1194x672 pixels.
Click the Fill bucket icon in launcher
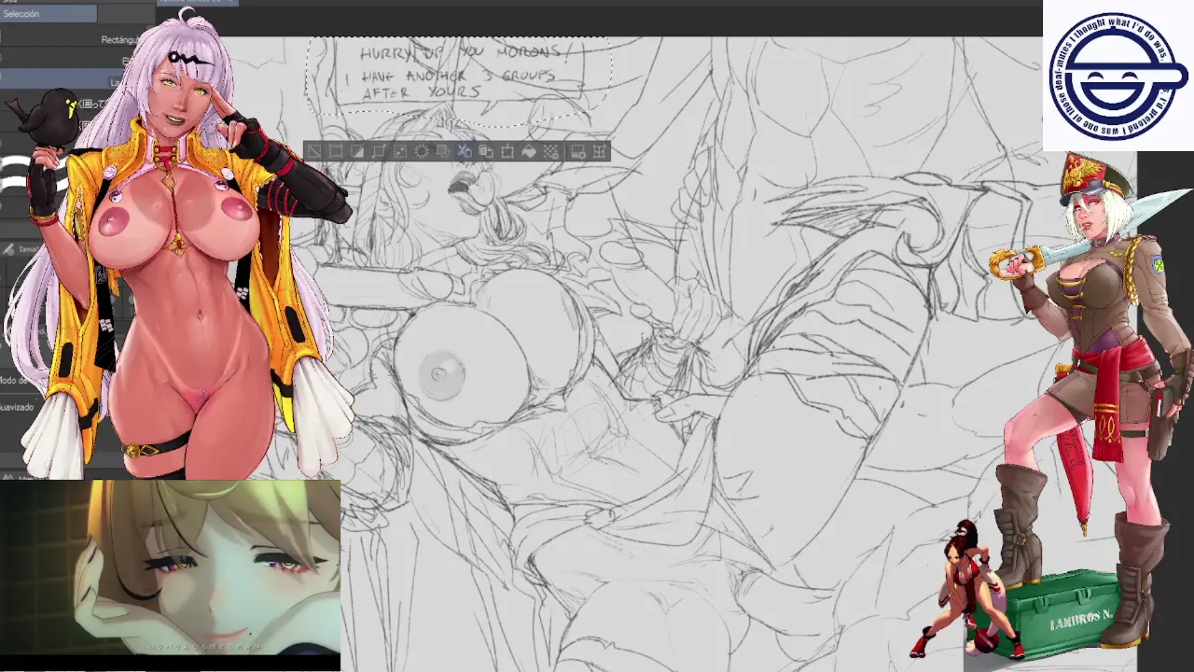click(x=529, y=152)
